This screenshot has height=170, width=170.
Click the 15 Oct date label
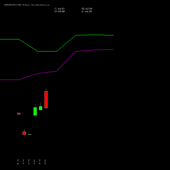coord(34,162)
